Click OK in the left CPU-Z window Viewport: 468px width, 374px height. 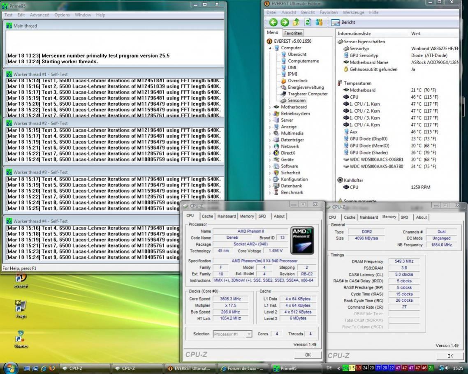point(308,355)
